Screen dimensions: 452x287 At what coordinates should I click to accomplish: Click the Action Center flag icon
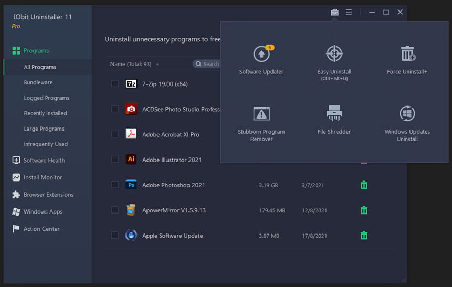click(16, 229)
